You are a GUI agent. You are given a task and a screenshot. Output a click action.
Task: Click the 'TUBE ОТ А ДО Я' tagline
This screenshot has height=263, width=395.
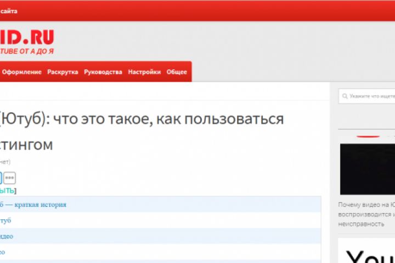coord(27,52)
